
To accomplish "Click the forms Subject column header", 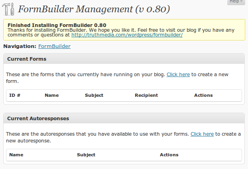I will point(94,95).
